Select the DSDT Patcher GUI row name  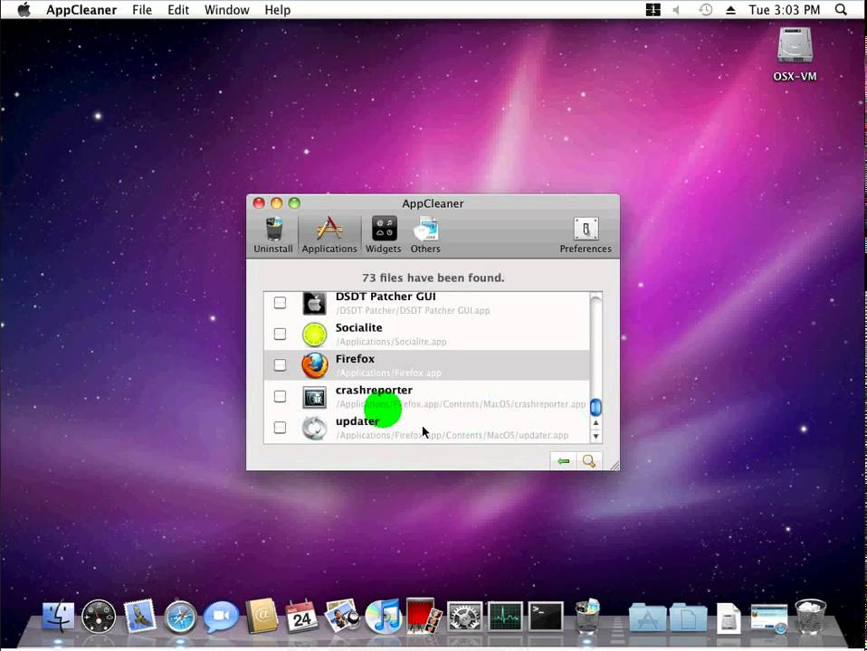click(x=386, y=297)
